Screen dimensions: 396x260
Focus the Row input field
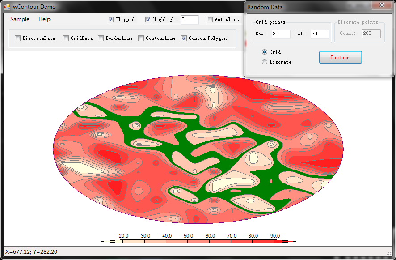pos(281,34)
